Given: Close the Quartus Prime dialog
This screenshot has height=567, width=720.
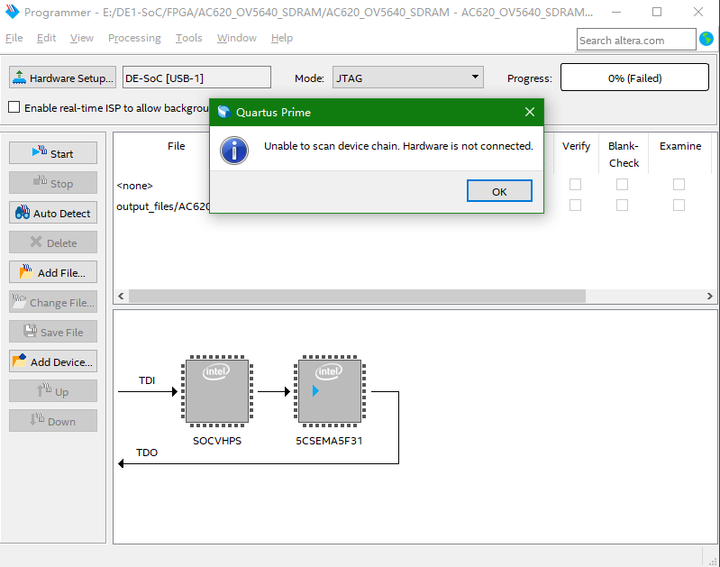Looking at the screenshot, I should pos(530,112).
